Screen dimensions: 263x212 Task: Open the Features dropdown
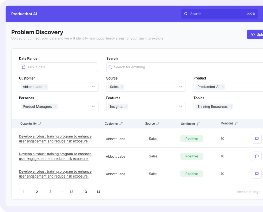(180, 106)
